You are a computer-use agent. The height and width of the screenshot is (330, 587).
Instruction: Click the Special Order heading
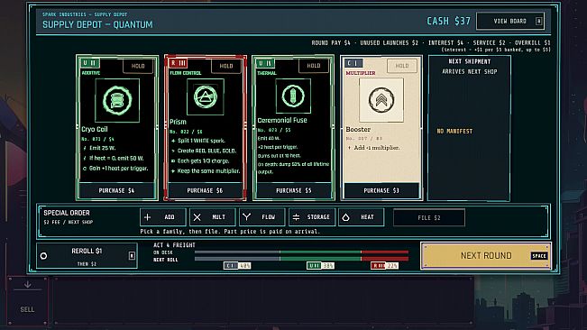pyautogui.click(x=67, y=213)
